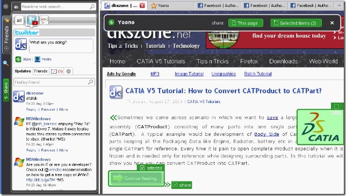
Task: Select the Twitter network icon tab
Action: coord(32,20)
